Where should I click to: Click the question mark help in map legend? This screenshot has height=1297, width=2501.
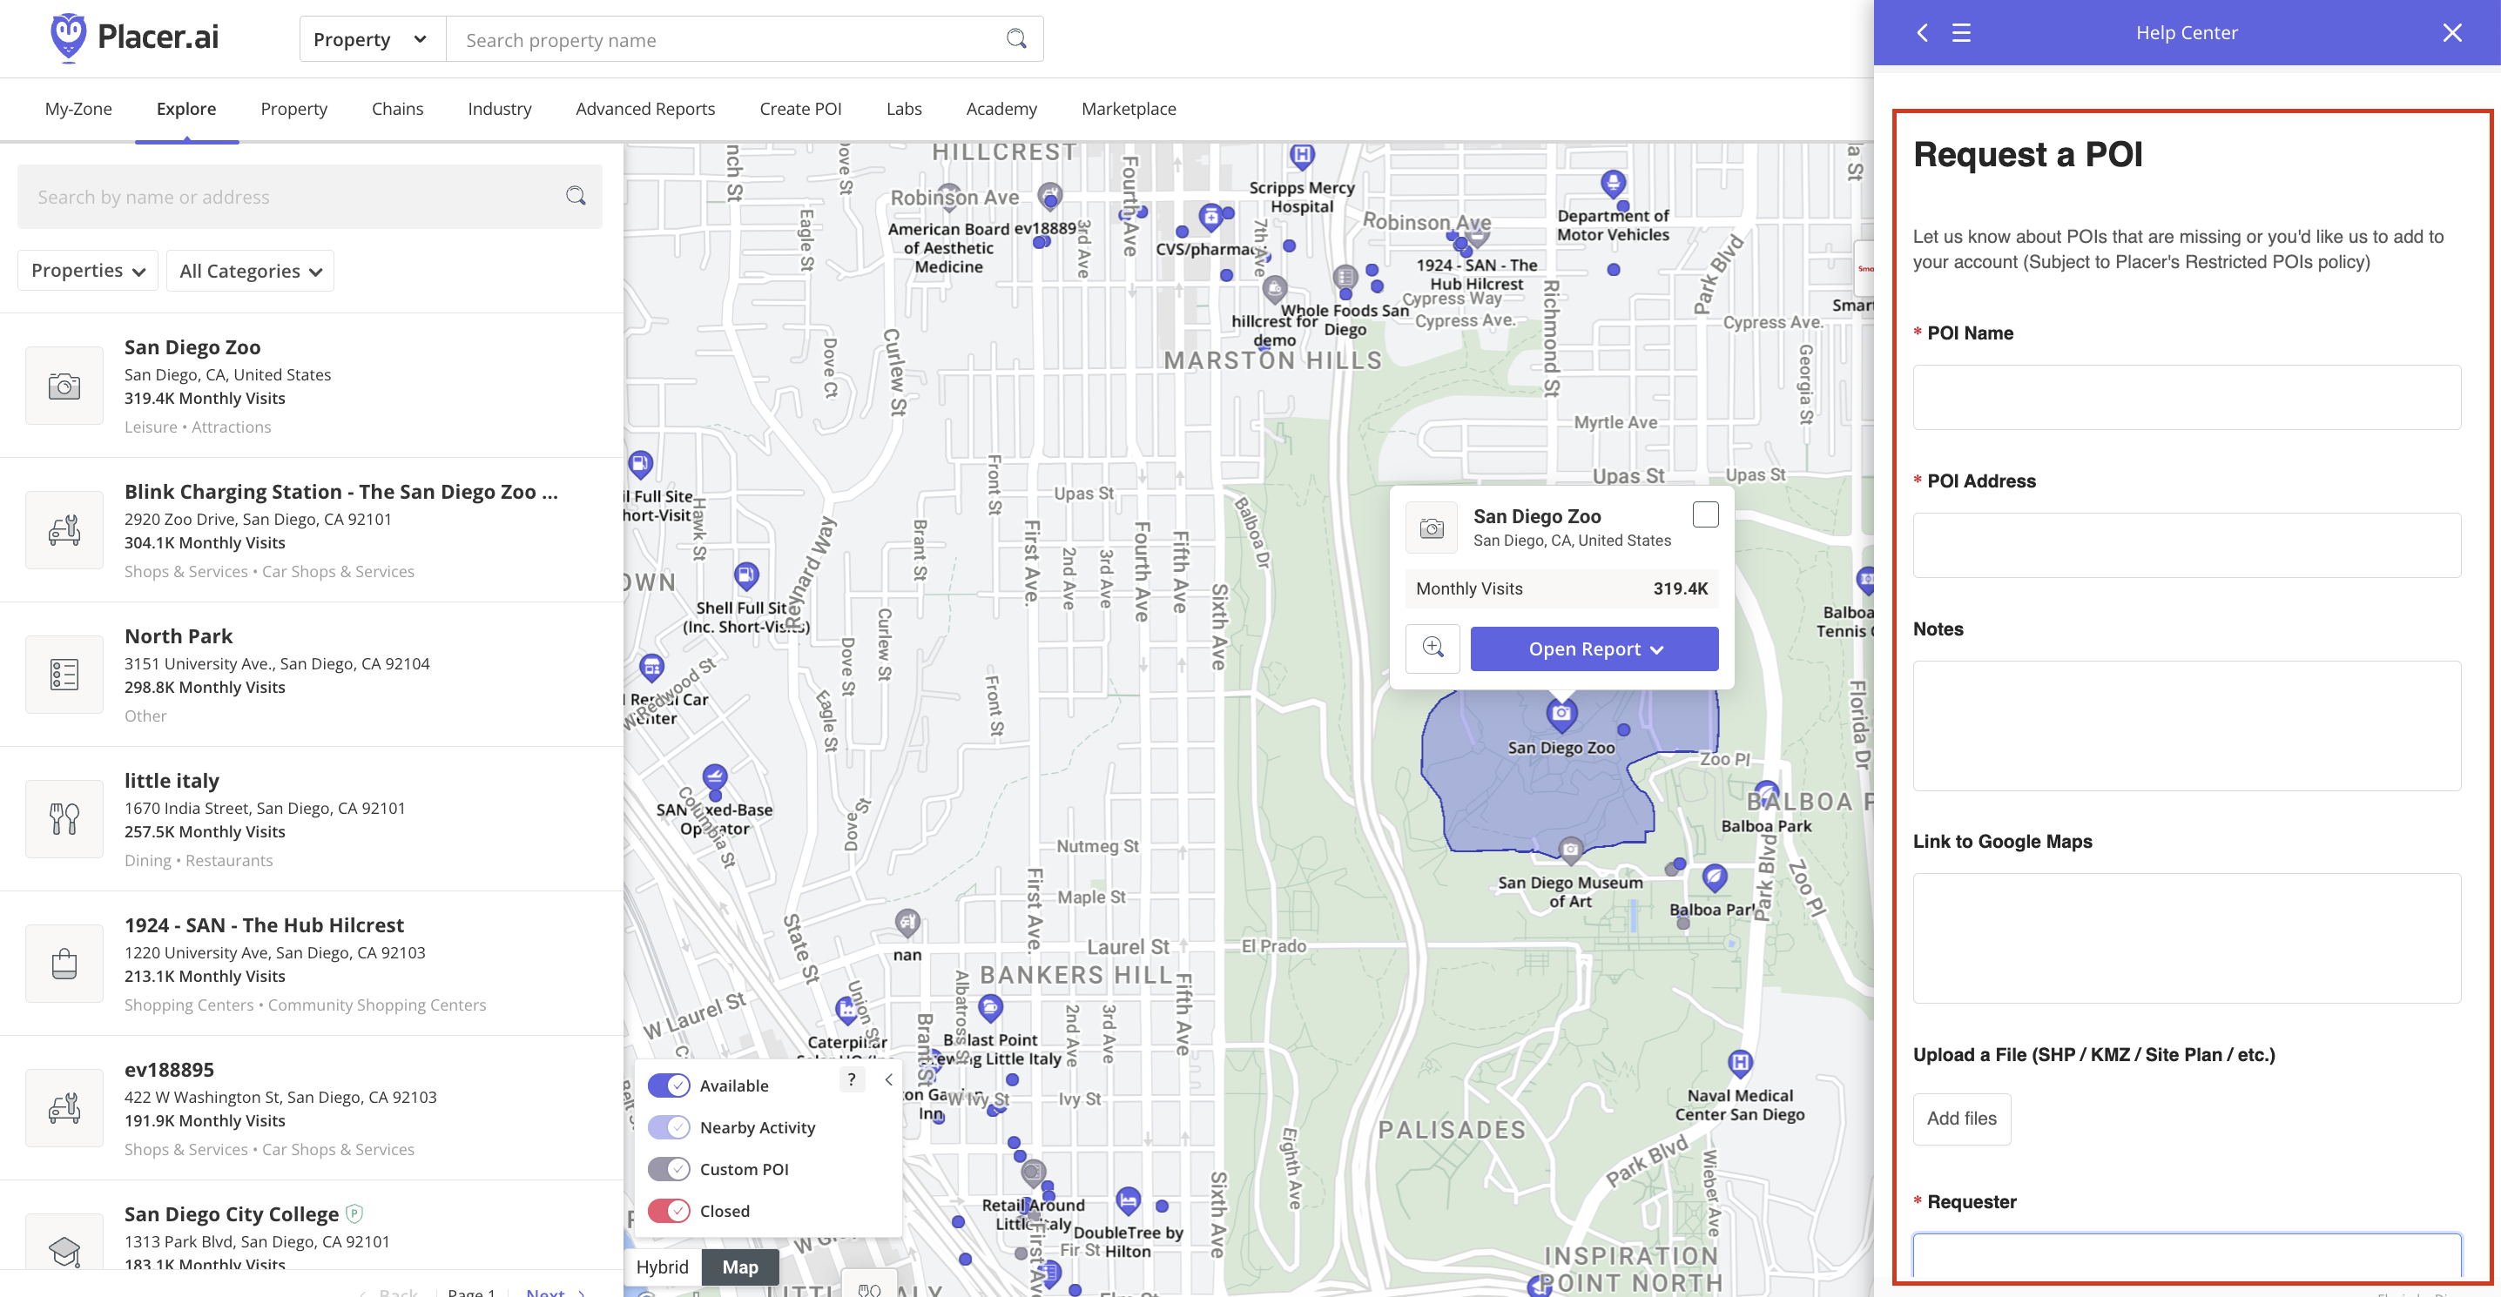[x=852, y=1079]
